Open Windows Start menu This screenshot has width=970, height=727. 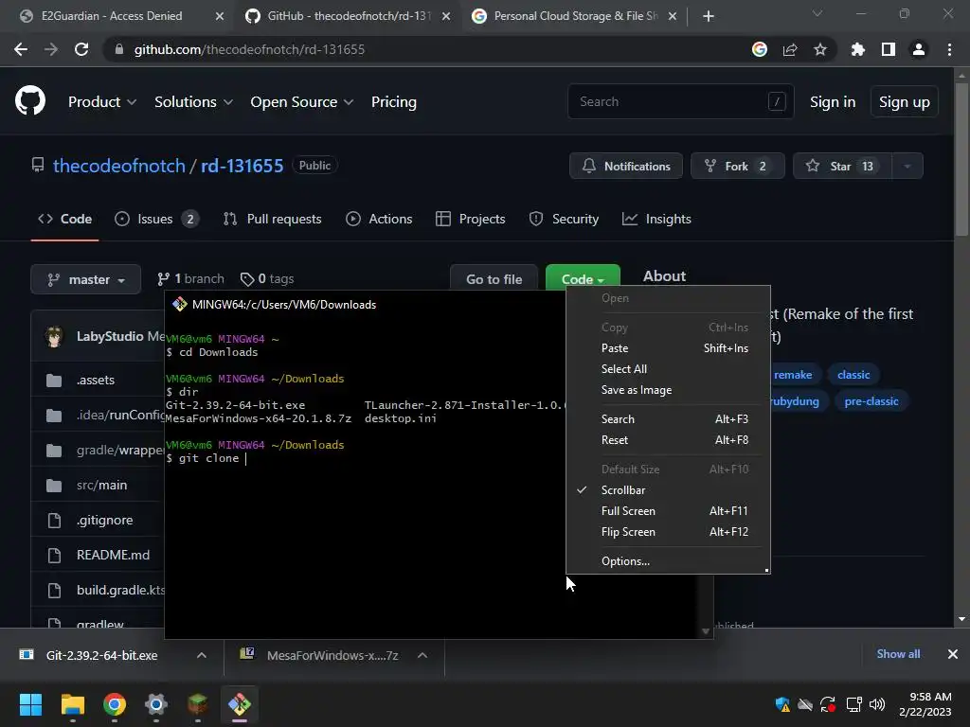(x=30, y=704)
